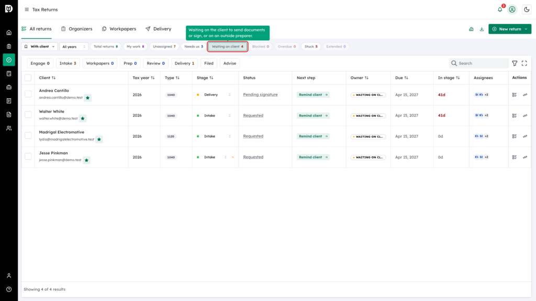Viewport: 536px width, 301px height.
Task: Open the user profile avatar icon
Action: pos(512,9)
